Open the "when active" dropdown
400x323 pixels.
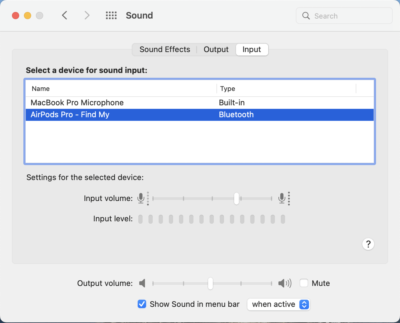coord(278,304)
